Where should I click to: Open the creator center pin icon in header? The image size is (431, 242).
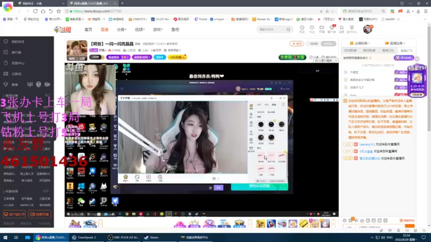point(352,29)
